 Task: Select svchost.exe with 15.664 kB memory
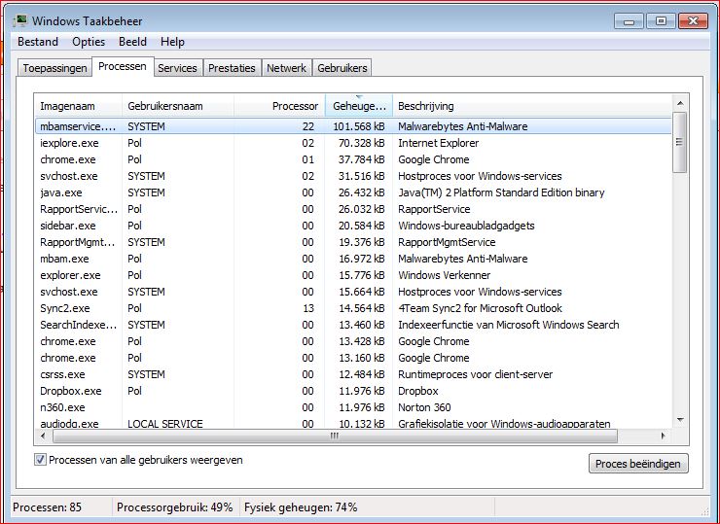pyautogui.click(x=353, y=292)
